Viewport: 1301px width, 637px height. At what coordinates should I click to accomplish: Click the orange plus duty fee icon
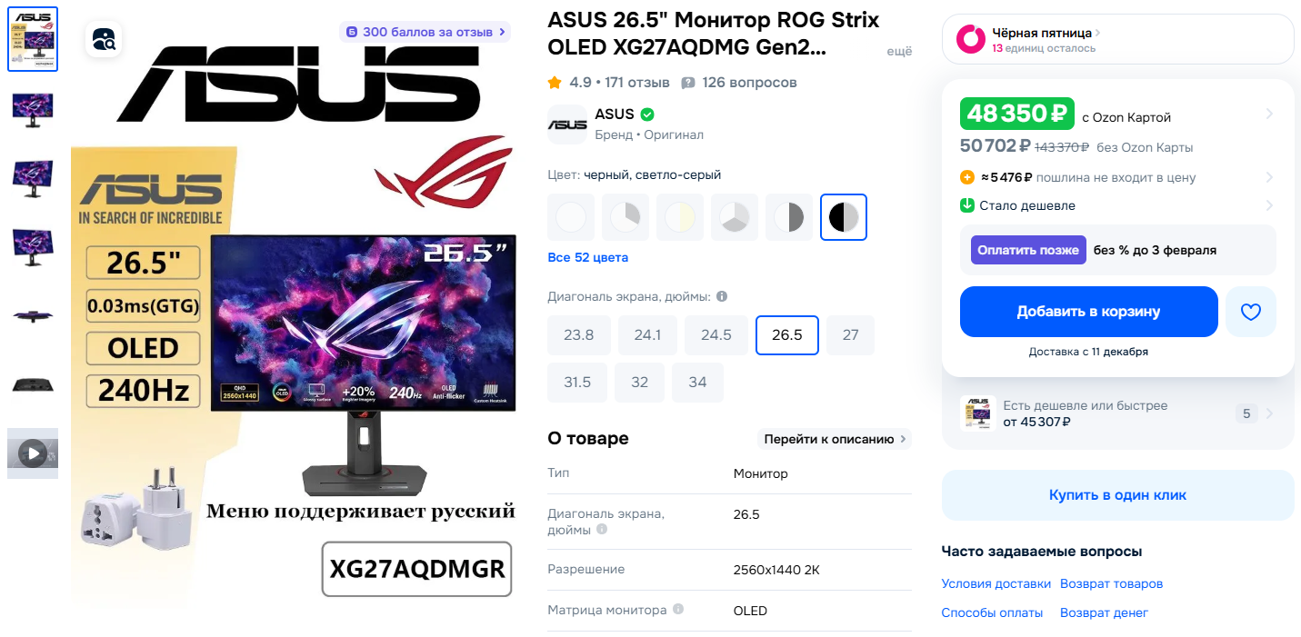[x=966, y=177]
